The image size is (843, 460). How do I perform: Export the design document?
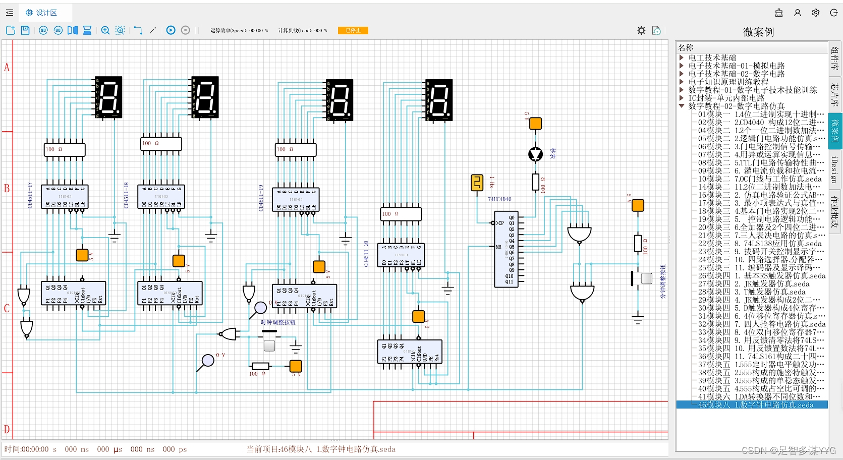pos(656,30)
